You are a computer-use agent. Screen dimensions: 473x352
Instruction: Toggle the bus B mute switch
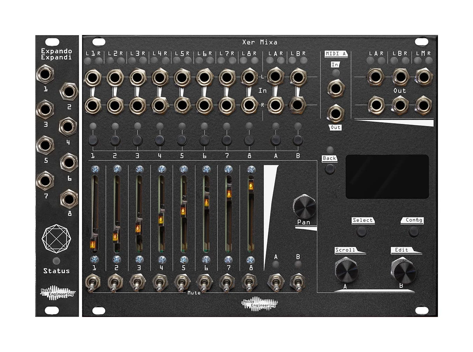tap(298, 283)
